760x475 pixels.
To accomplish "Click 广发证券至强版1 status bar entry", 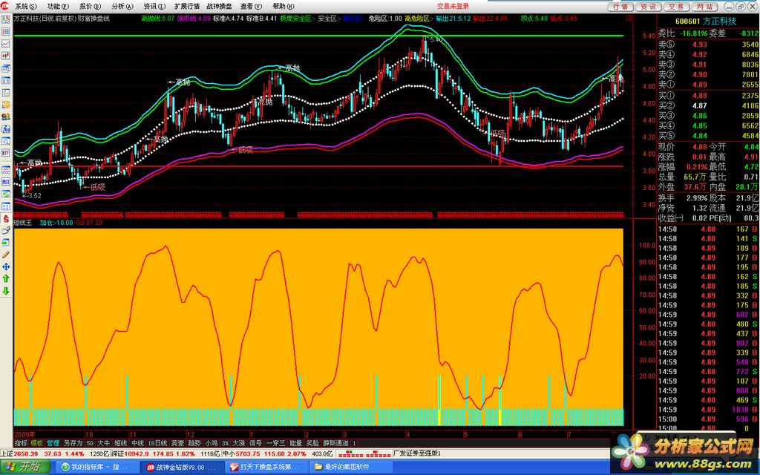I will (417, 453).
